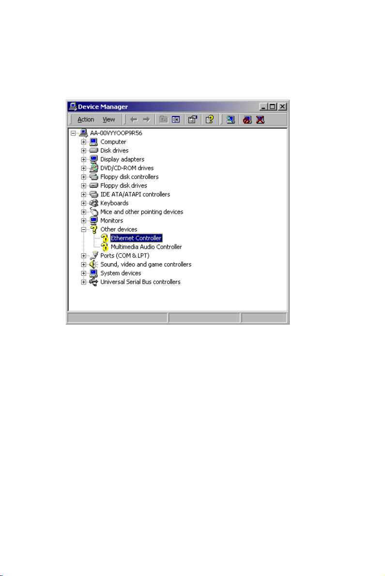Expand the Floppy disk drives category
385x576 pixels.
click(x=83, y=186)
